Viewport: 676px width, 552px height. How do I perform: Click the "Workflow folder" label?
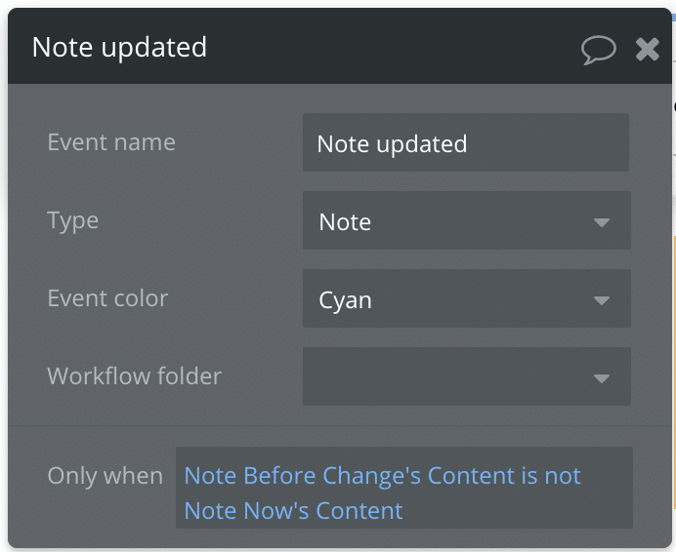pyautogui.click(x=135, y=376)
